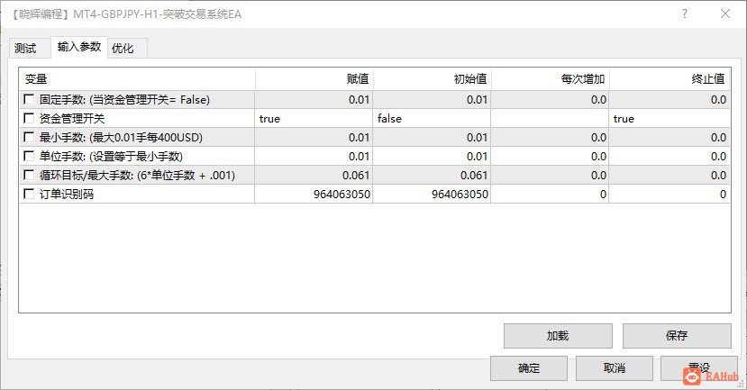
Task: Select 每次增加 cell of 最小手数 row
Action: coord(551,138)
